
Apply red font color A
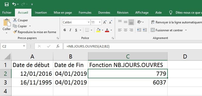107,30
